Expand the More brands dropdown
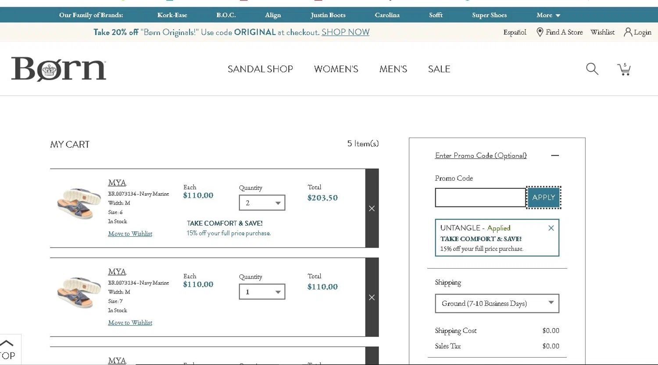 click(x=548, y=15)
